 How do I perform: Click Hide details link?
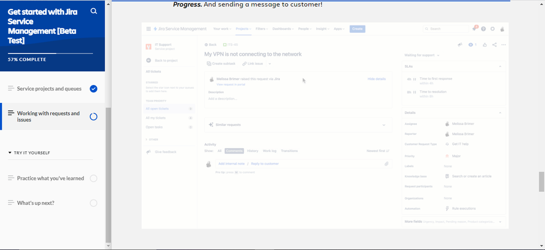[x=376, y=79]
